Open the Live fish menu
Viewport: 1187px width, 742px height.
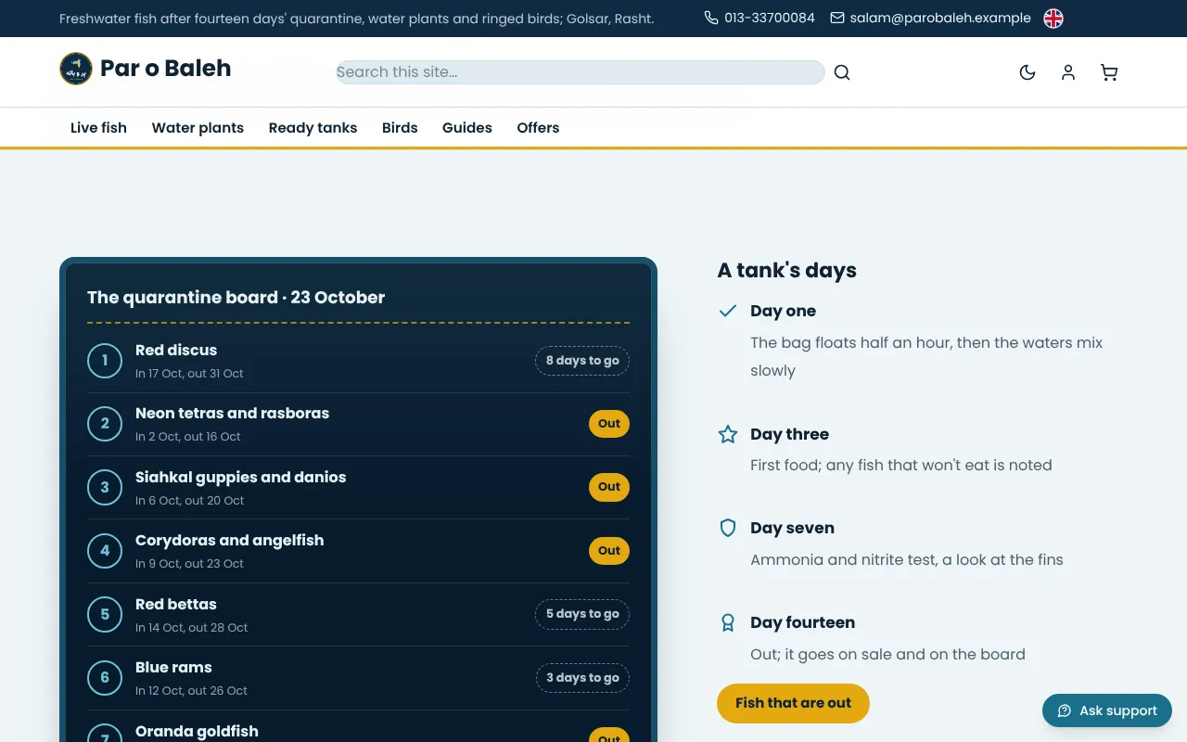pos(98,128)
